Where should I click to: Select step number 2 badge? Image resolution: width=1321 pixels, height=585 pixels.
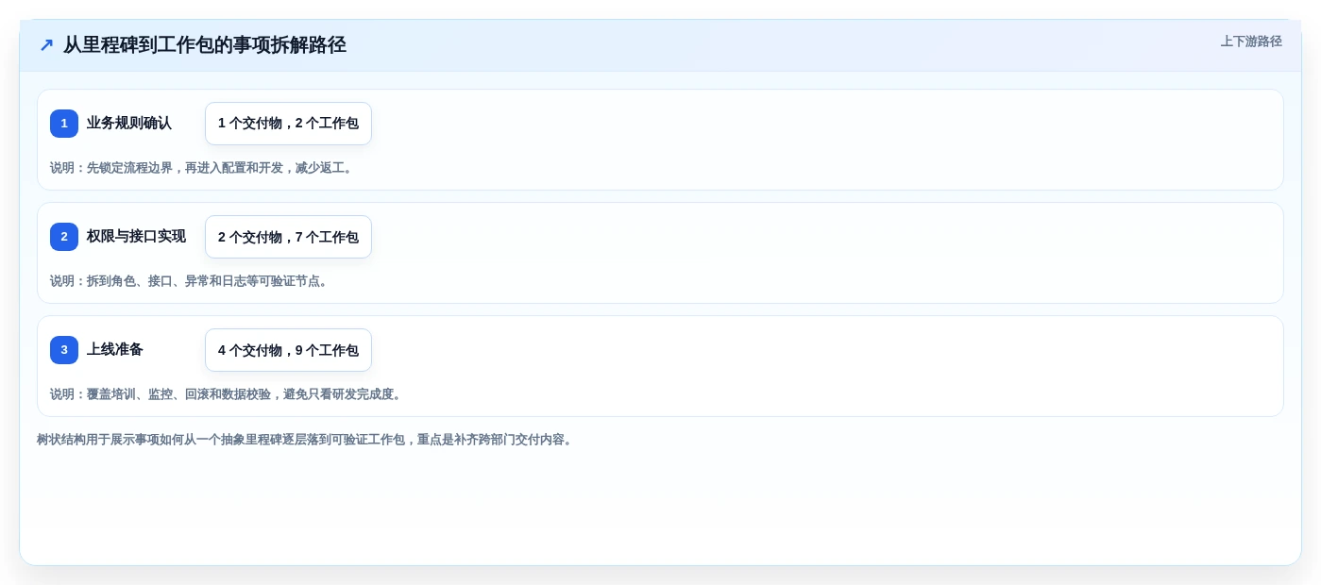coord(64,237)
